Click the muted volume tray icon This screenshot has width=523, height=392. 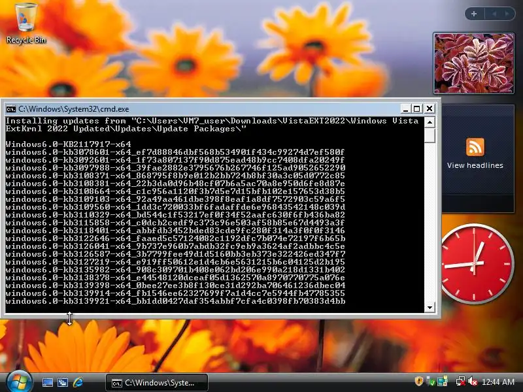[x=473, y=382]
